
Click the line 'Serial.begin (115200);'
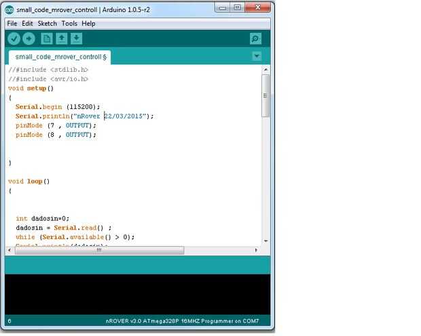click(58, 107)
